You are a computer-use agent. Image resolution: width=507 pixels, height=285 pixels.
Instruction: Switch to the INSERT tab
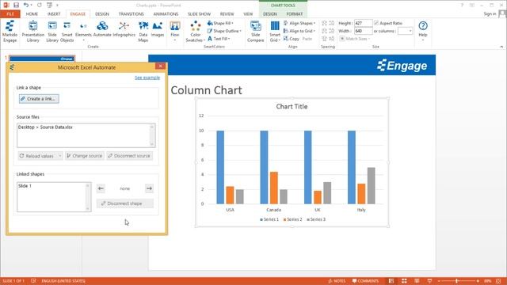coord(54,14)
